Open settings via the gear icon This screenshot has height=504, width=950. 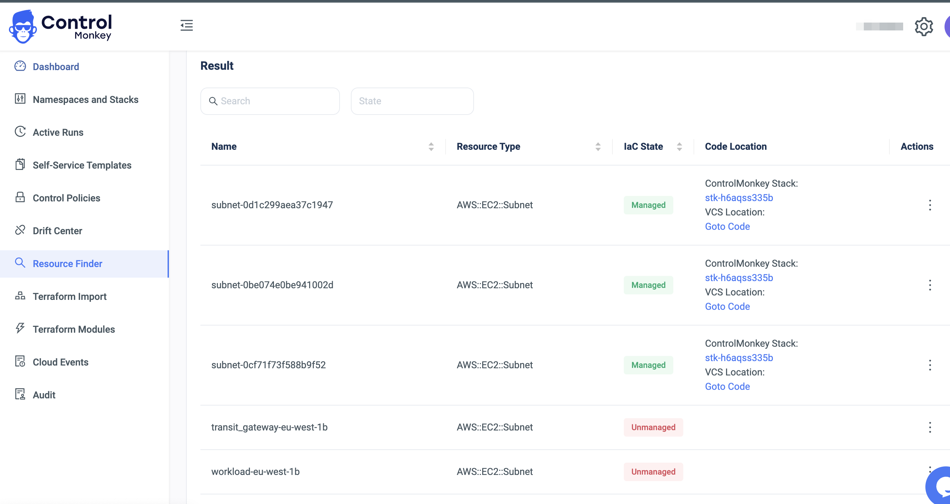[x=923, y=27]
